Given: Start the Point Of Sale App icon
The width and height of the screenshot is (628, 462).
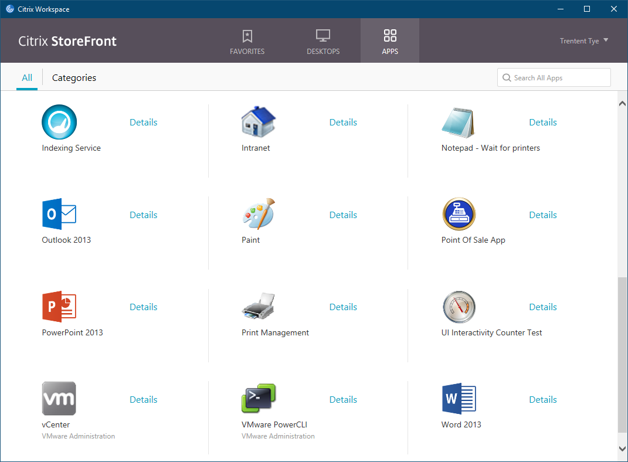Looking at the screenshot, I should click(x=459, y=214).
